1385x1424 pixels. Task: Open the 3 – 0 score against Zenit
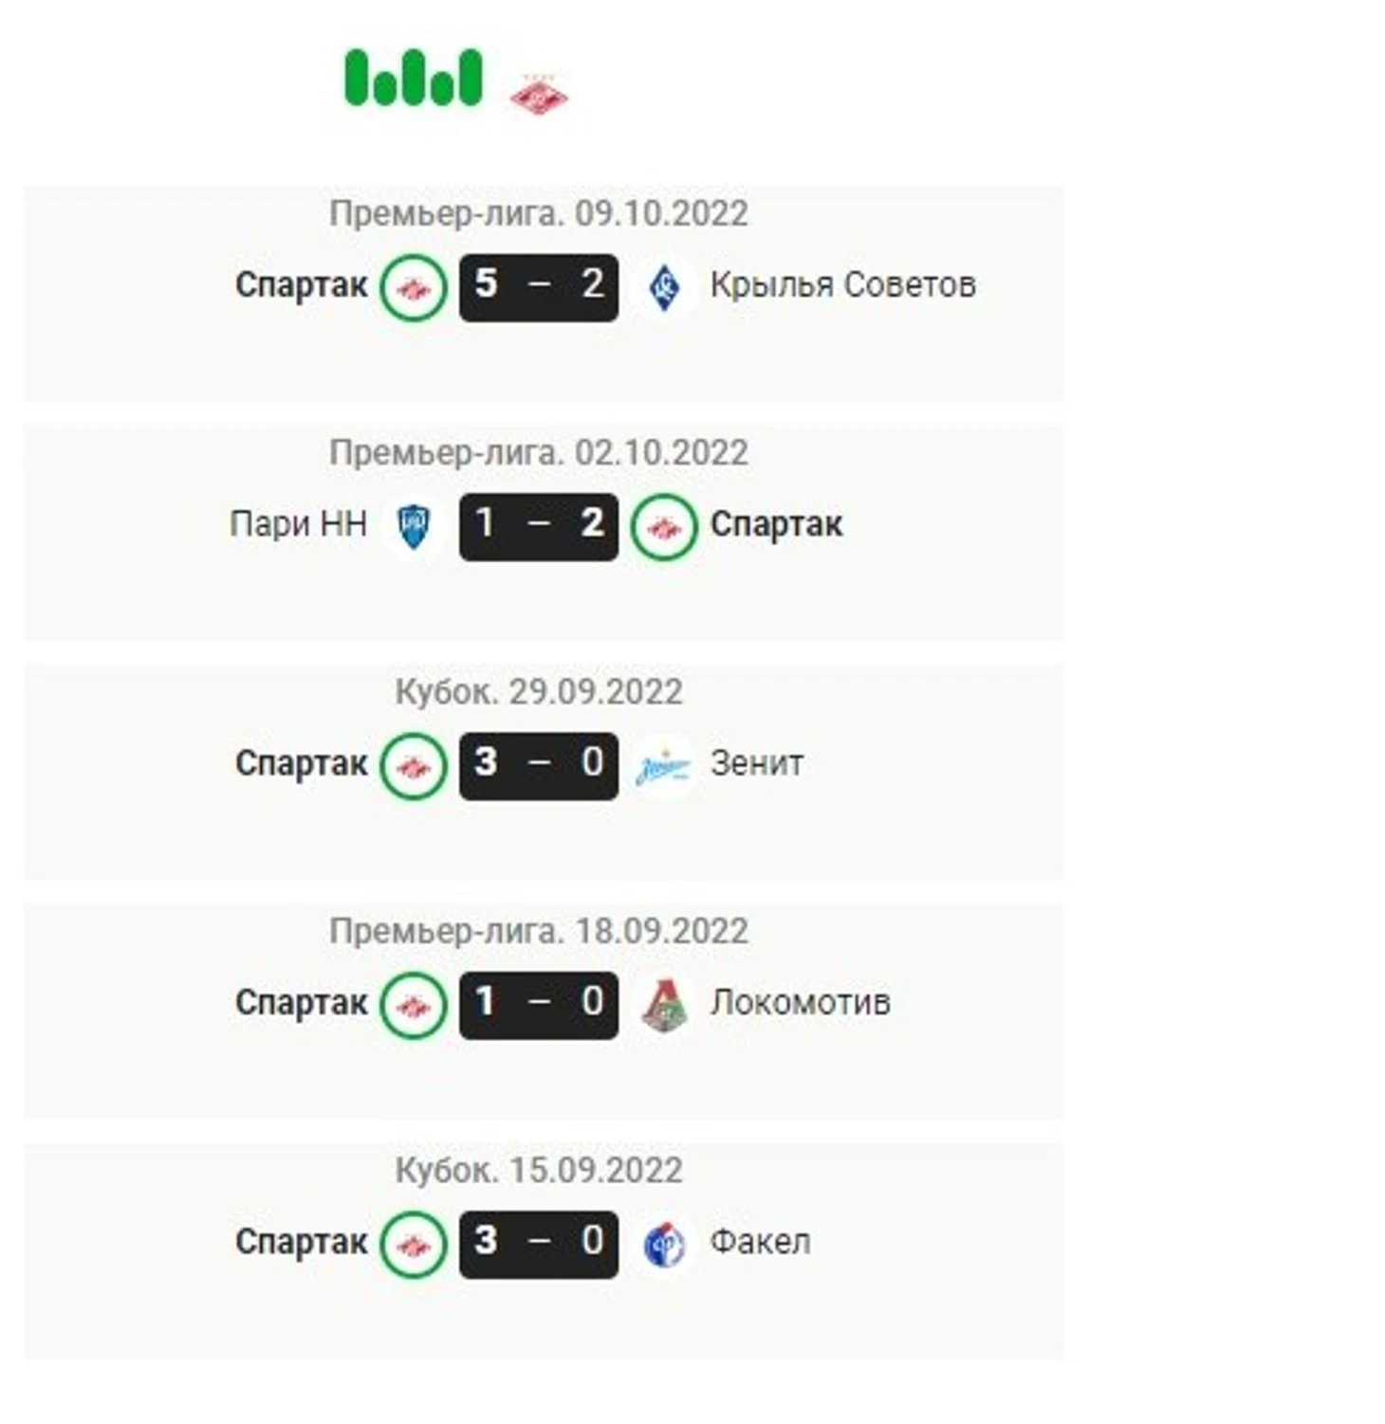tap(539, 766)
